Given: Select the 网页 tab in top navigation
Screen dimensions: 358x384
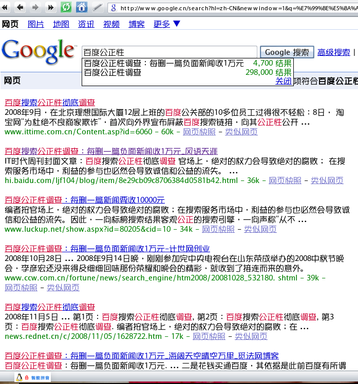Looking at the screenshot, I should tap(10, 24).
